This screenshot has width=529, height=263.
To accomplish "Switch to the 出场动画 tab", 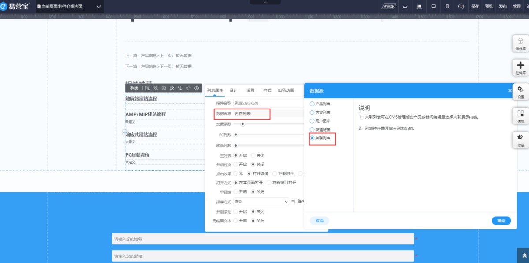I will 286,90.
